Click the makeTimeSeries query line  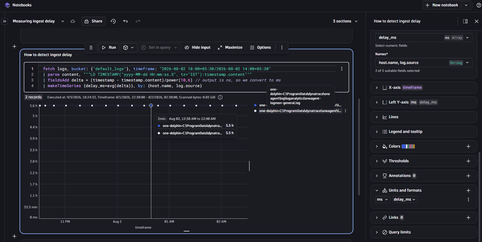click(123, 86)
